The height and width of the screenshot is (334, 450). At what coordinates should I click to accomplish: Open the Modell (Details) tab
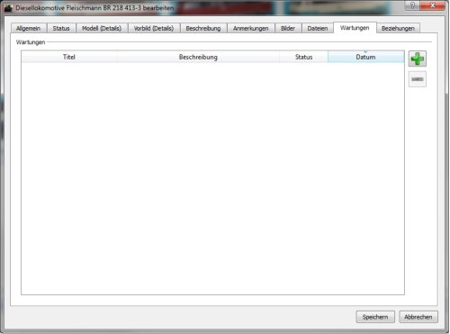pos(102,28)
